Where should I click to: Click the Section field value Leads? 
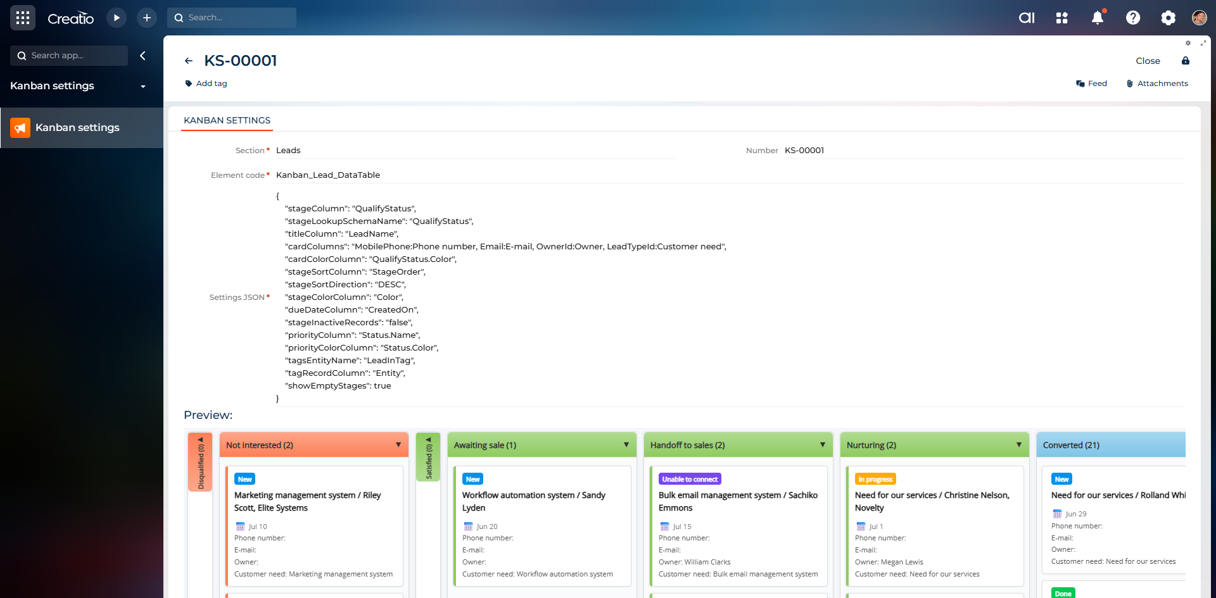tap(476, 151)
